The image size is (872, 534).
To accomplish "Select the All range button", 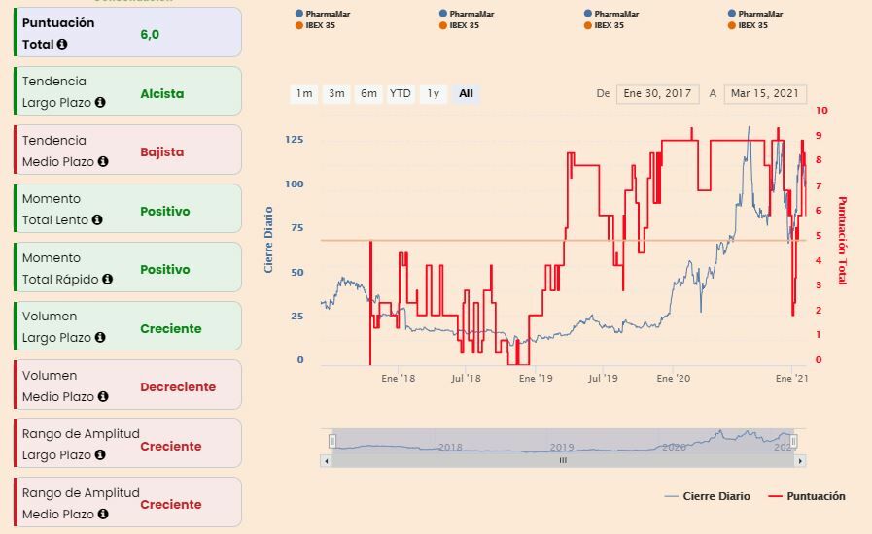I will coord(466,94).
